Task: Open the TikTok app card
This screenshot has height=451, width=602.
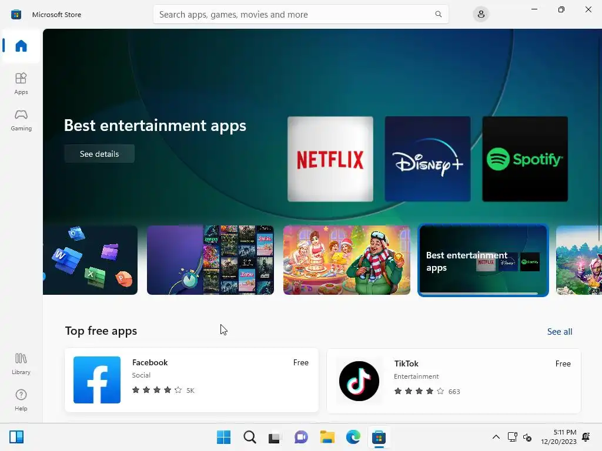Action: coord(453,381)
